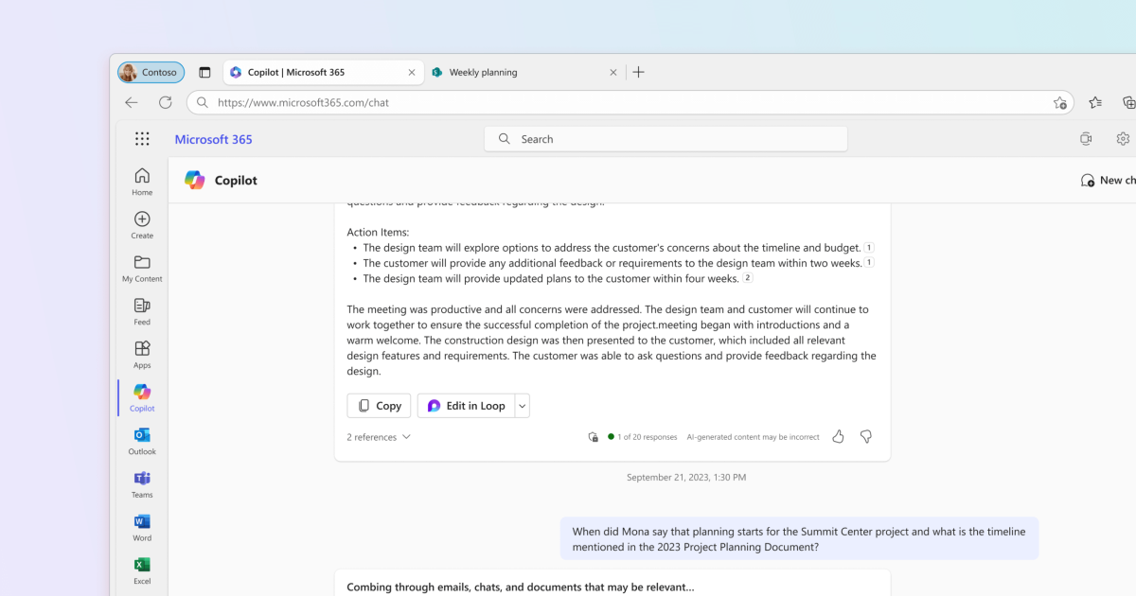Viewport: 1136px width, 596px height.
Task: Click the Mona Summit Center question message
Action: tap(799, 539)
